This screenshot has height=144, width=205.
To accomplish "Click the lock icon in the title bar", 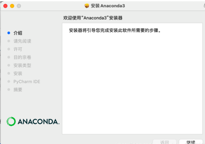I will 204,5.
